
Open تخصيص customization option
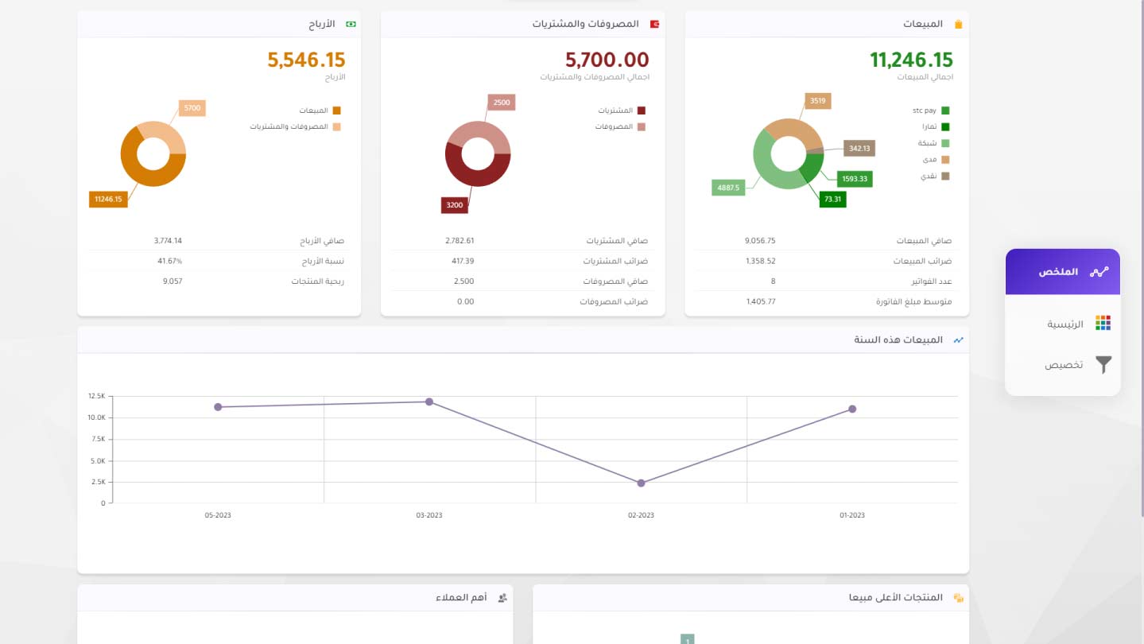pos(1064,365)
